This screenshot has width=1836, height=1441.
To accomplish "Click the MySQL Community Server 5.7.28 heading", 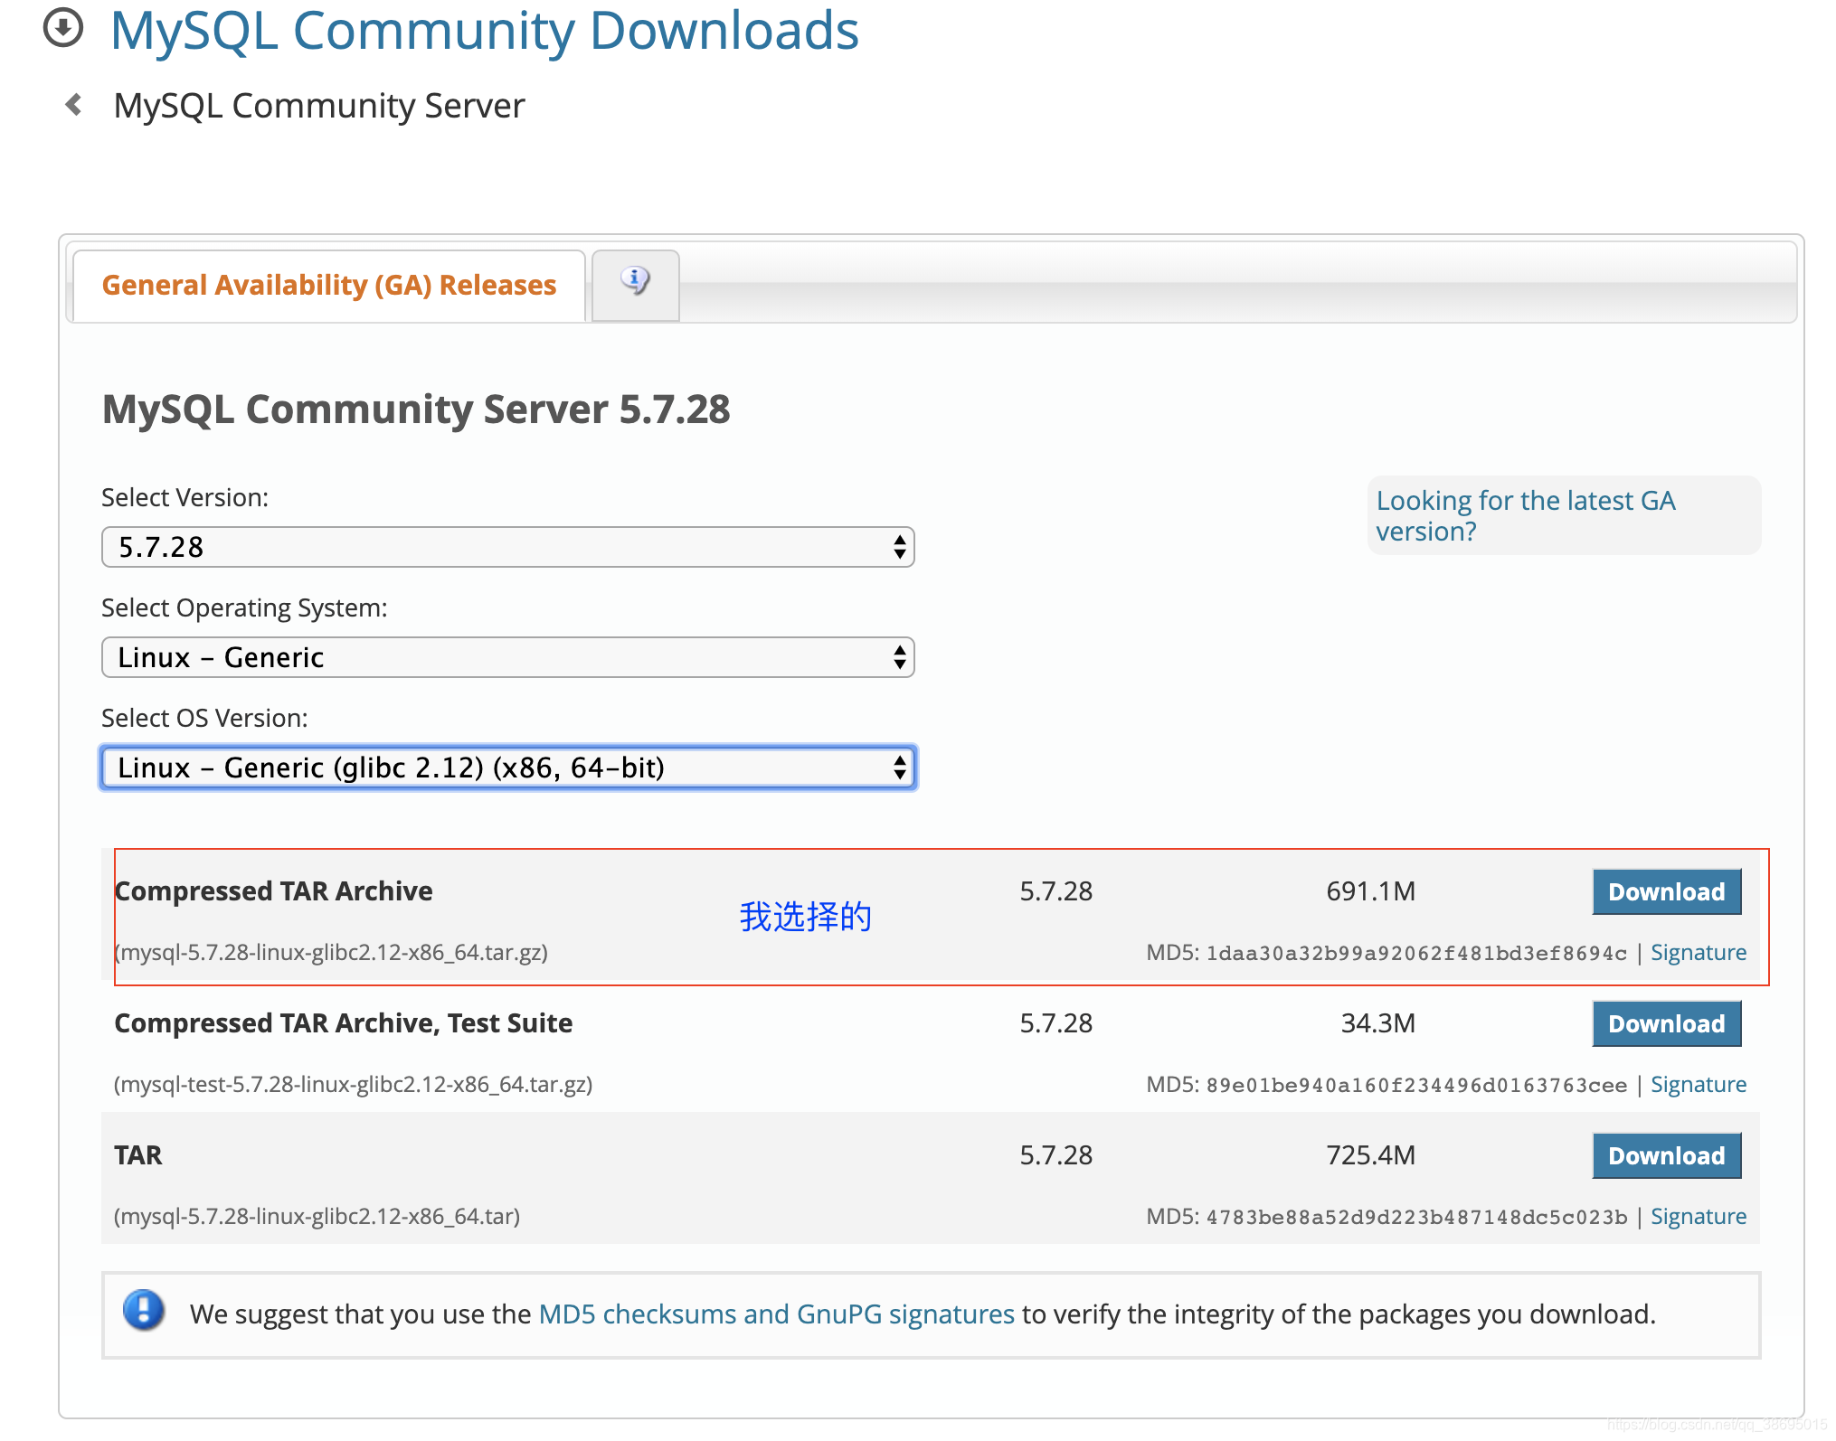I will coord(416,410).
